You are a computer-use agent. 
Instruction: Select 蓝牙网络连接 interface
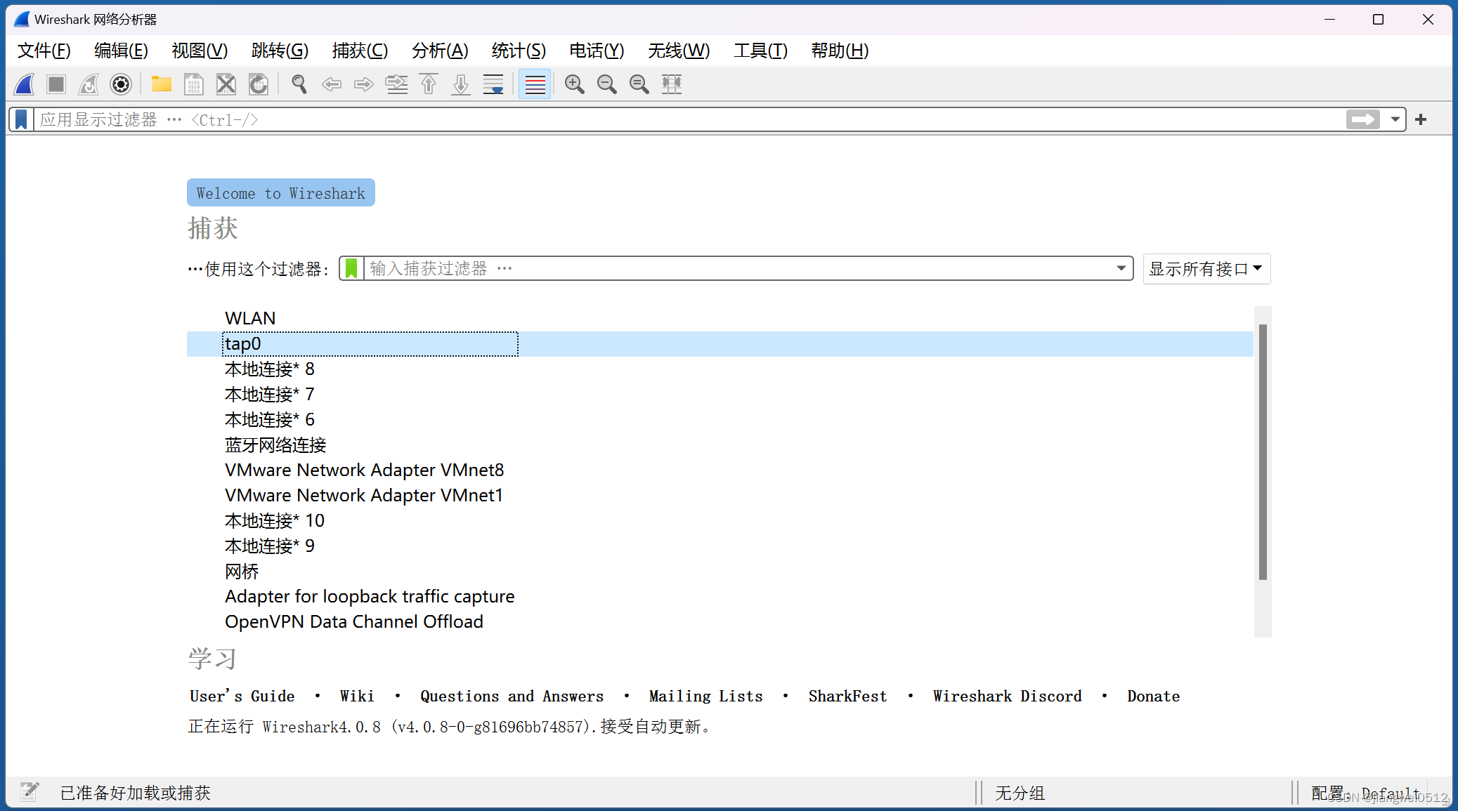[720, 444]
